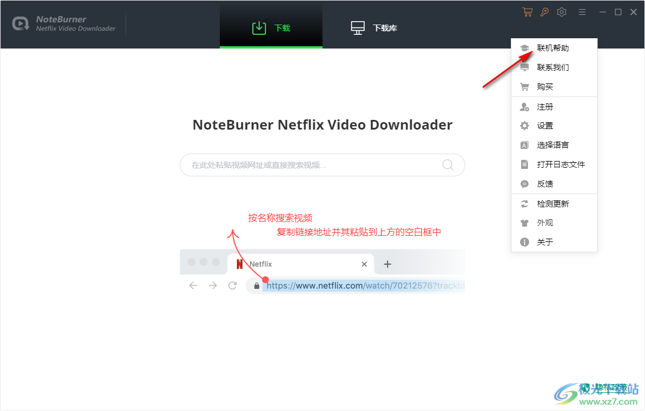Click the 隐私政策 link
The width and height of the screenshot is (645, 411).
tap(611, 386)
